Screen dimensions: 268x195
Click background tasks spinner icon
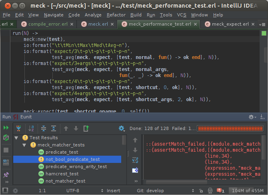tap(15, 191)
